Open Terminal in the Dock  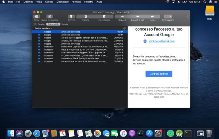pyautogui.click(x=188, y=133)
